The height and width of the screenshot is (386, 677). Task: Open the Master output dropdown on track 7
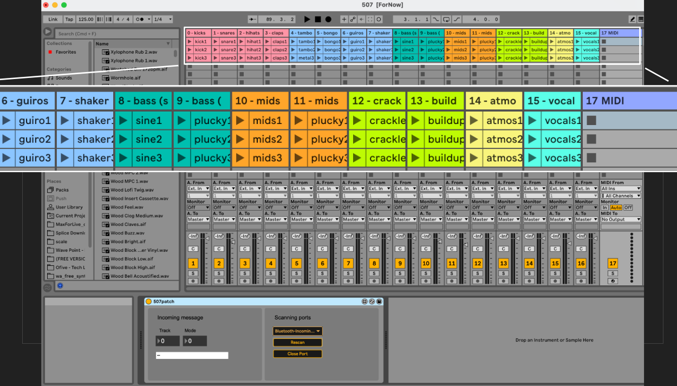tap(354, 219)
